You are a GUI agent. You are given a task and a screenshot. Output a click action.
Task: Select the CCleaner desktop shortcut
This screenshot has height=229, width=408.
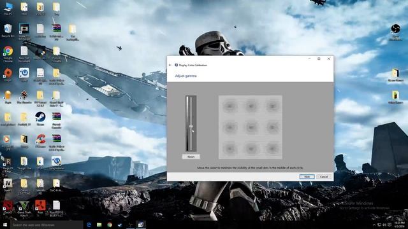click(x=40, y=141)
